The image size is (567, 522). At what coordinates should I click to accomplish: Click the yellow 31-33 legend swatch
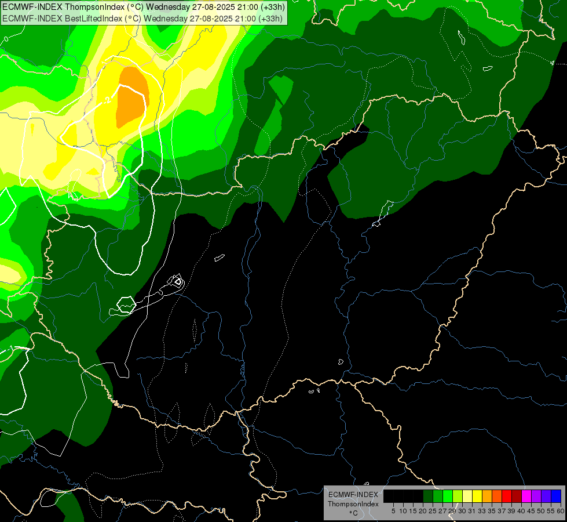(x=477, y=496)
